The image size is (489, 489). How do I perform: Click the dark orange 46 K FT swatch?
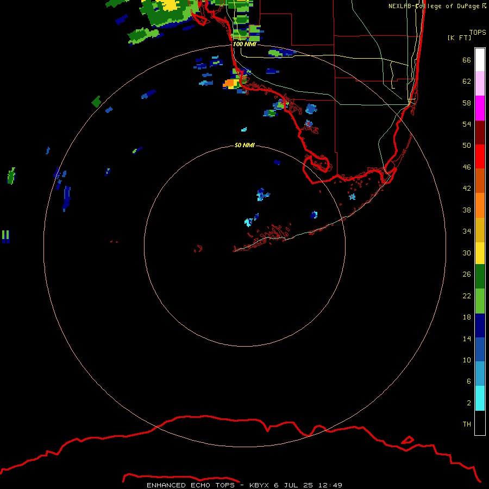[480, 180]
